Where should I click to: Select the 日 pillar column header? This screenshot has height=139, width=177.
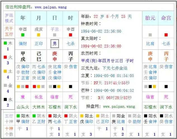[55, 18]
